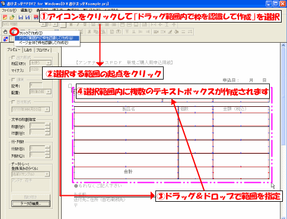Enable the 通貨 checkbox

click(13, 80)
